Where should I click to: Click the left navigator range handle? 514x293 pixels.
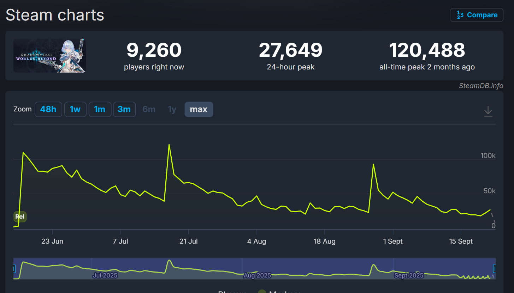pyautogui.click(x=14, y=269)
